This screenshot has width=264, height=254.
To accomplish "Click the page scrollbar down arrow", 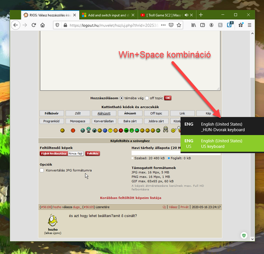I will pos(252,239).
